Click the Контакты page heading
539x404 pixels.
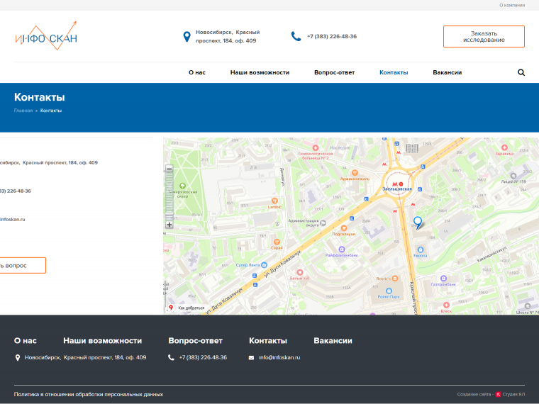(40, 97)
